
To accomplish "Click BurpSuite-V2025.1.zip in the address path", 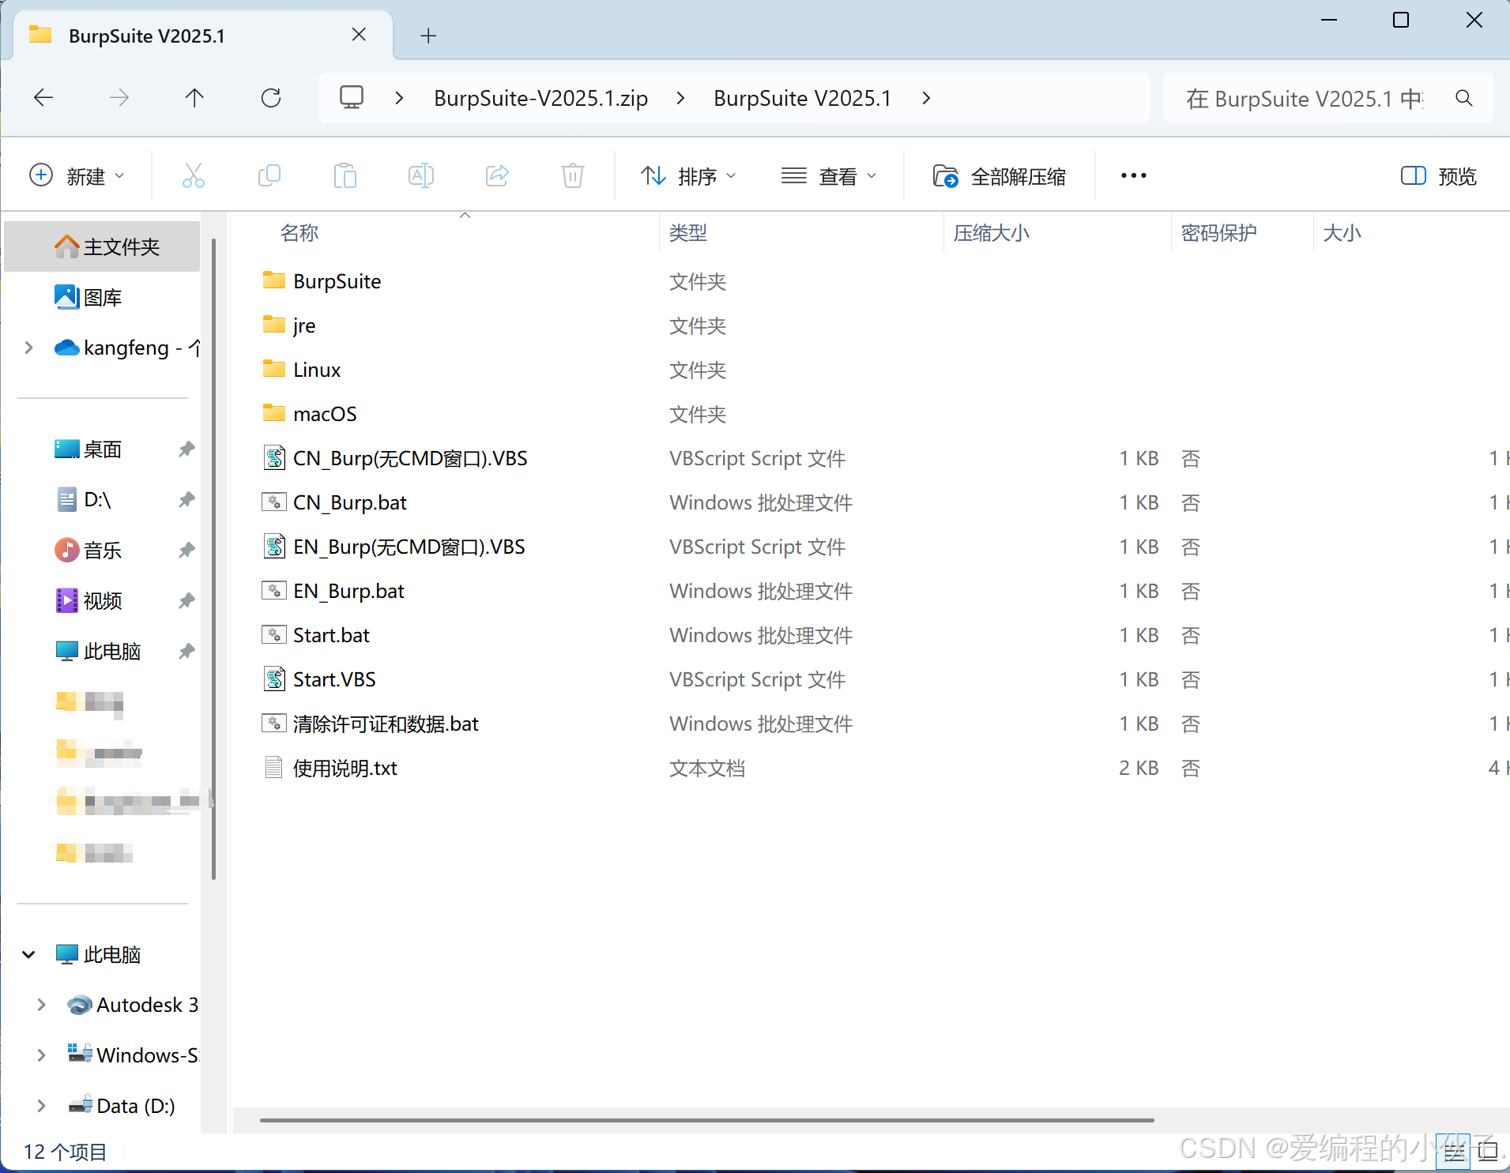I will pyautogui.click(x=540, y=98).
